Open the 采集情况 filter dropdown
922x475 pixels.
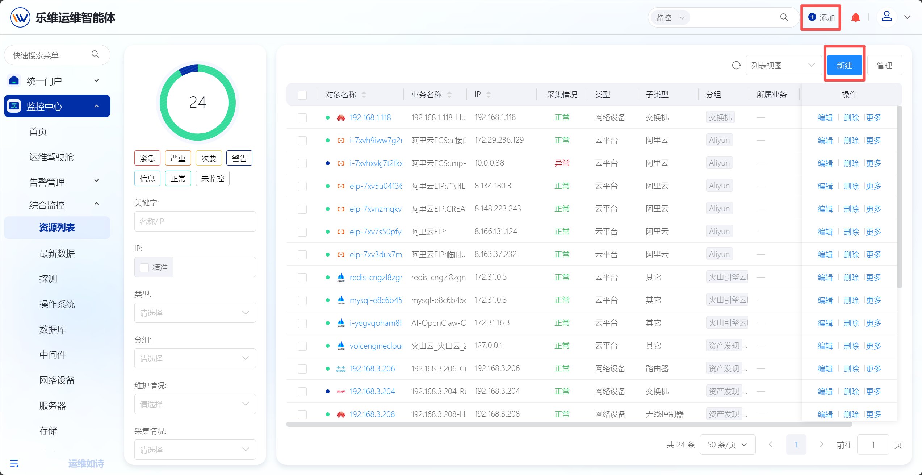click(195, 450)
